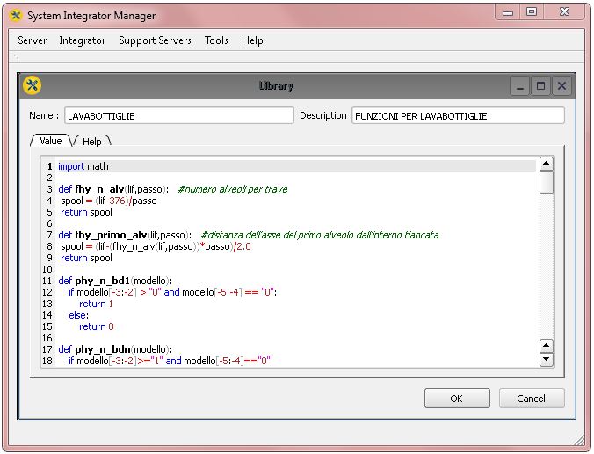Open the Help menu in menu bar
This screenshot has width=594, height=454.
(252, 40)
